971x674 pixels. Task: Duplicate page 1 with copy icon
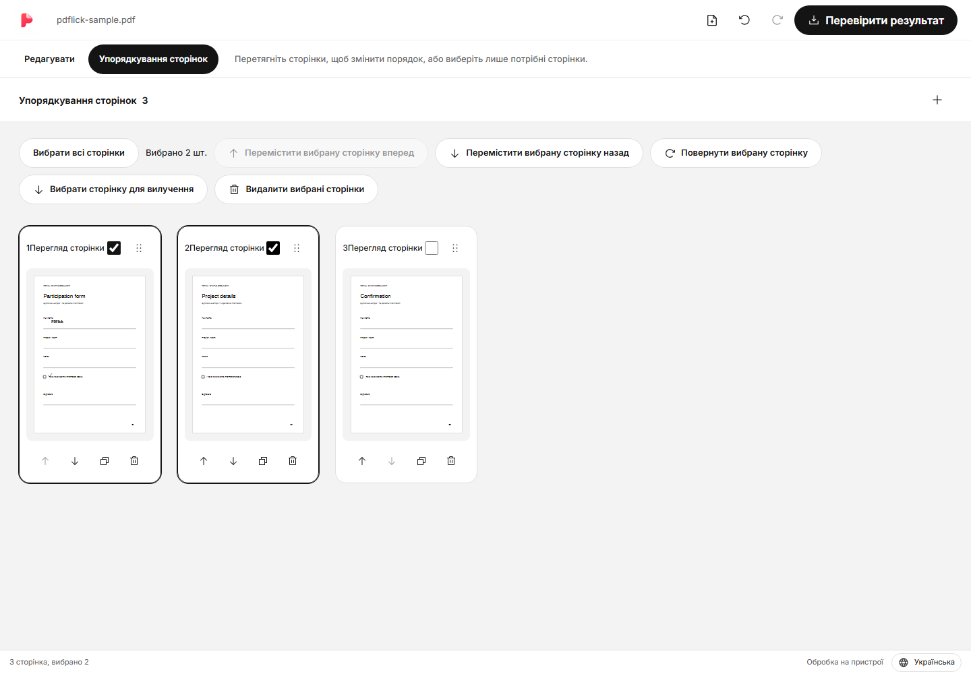[105, 461]
